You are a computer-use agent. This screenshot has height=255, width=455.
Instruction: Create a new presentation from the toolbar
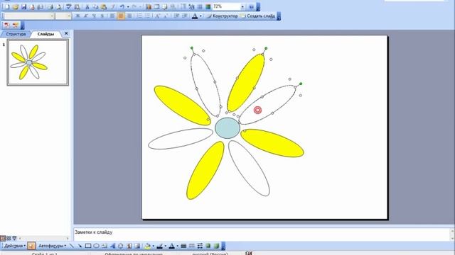pos(7,6)
